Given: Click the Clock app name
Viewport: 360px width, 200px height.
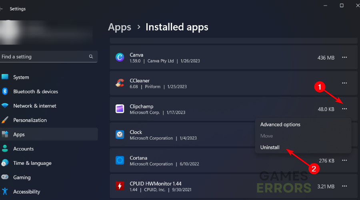Looking at the screenshot, I should (136, 132).
